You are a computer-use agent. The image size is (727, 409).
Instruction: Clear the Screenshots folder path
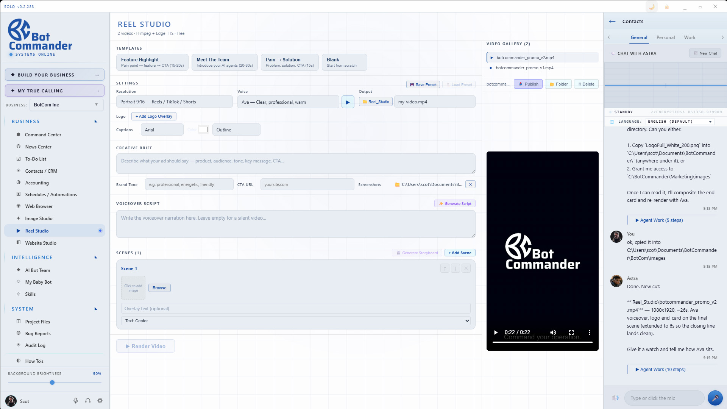click(470, 184)
